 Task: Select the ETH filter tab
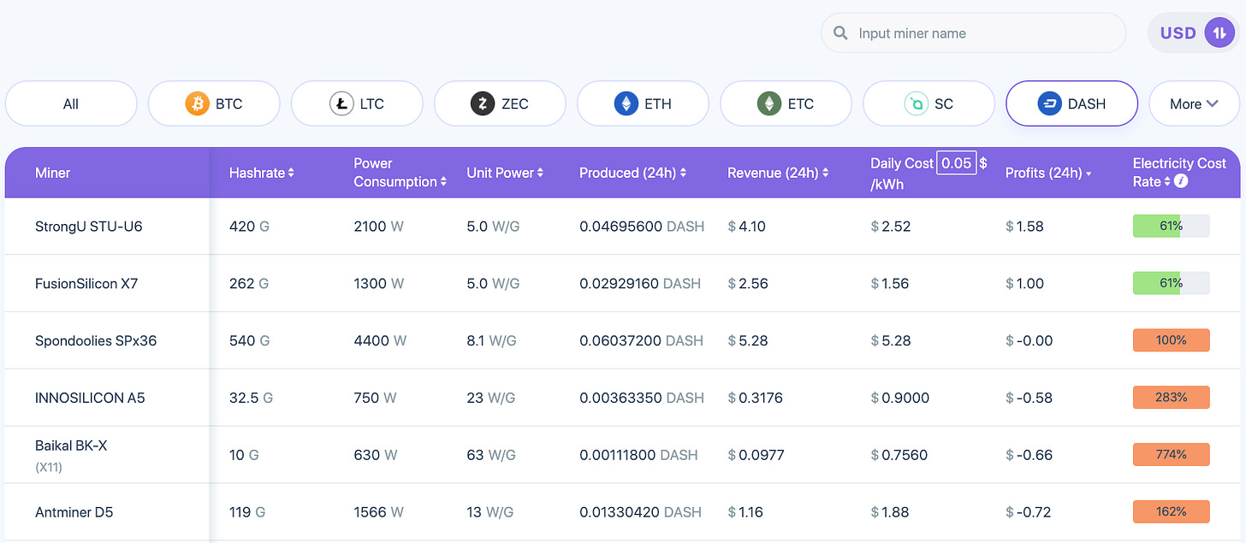pos(643,103)
